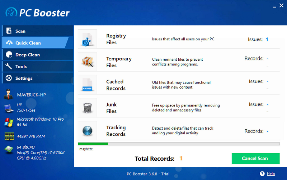Click 'Clean remnant files to prevent' description
The height and width of the screenshot is (180, 287).
tap(177, 62)
